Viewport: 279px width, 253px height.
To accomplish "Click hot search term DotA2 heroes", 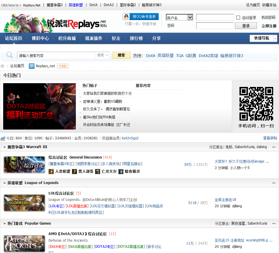I will pos(208,56).
